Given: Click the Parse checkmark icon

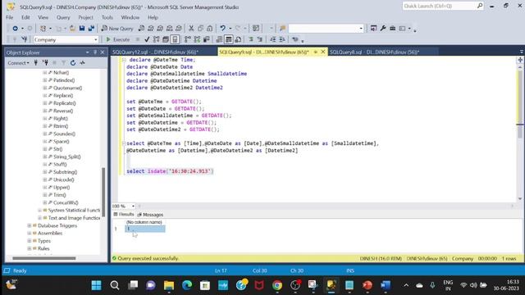Looking at the screenshot, I should (147, 39).
